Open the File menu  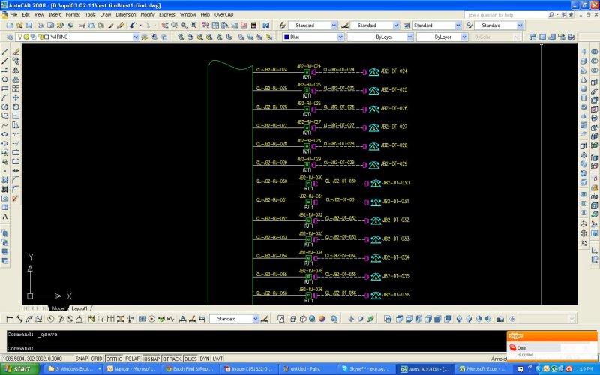click(x=13, y=14)
